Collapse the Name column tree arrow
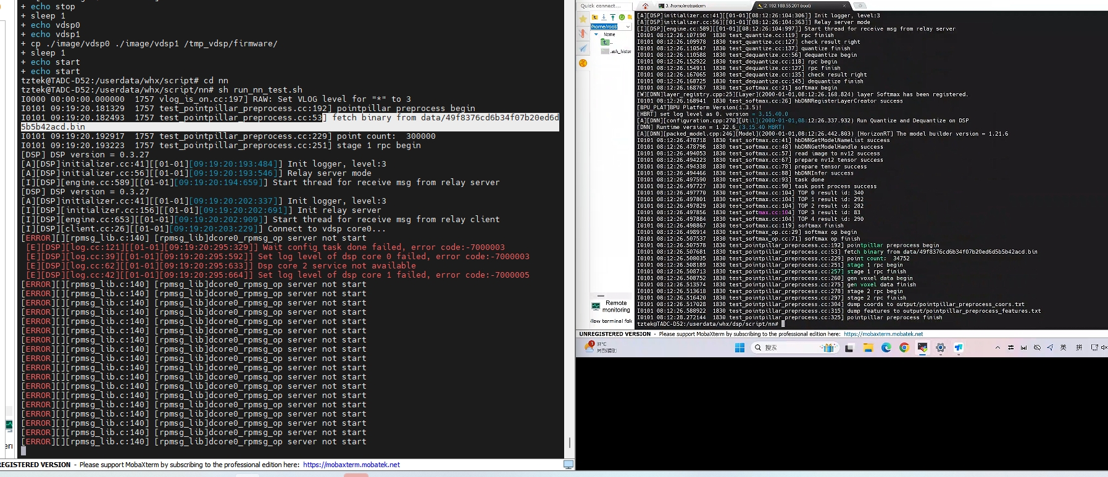The height and width of the screenshot is (477, 1108). (596, 35)
